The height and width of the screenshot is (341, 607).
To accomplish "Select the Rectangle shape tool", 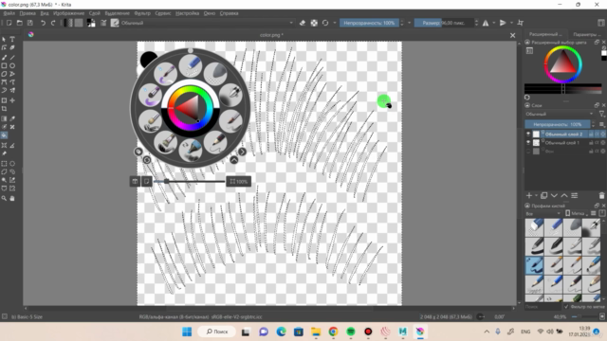I will 4,65.
